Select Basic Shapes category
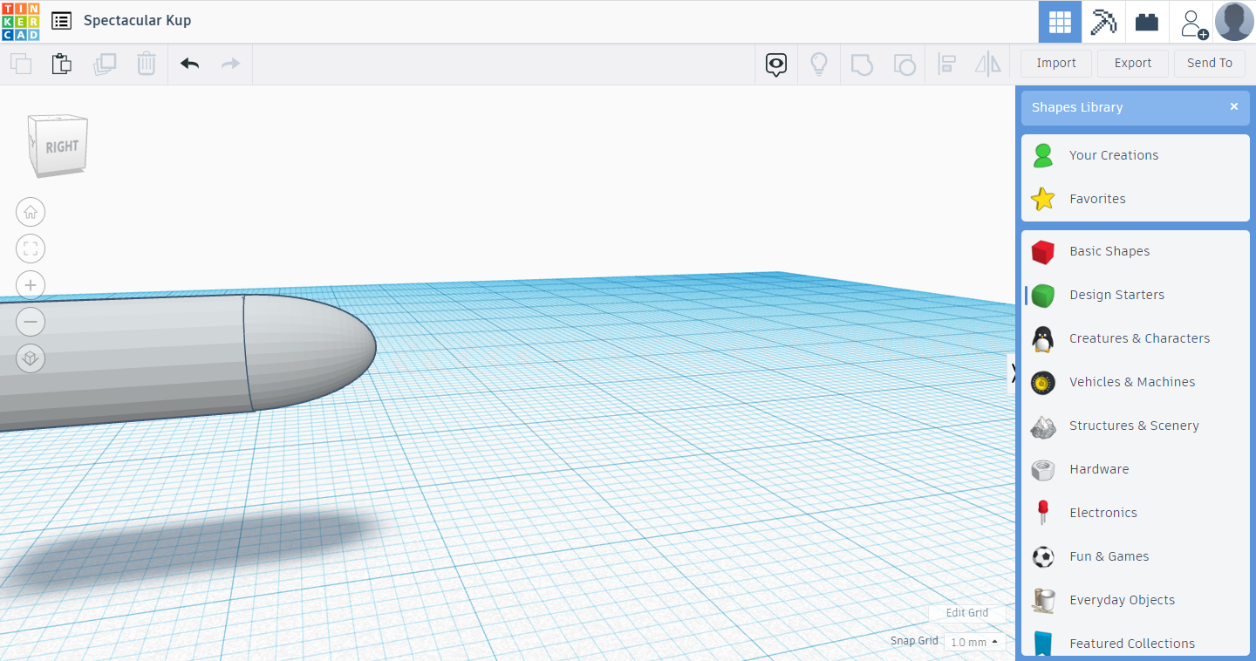Viewport: 1256px width, 661px height. click(x=1136, y=251)
